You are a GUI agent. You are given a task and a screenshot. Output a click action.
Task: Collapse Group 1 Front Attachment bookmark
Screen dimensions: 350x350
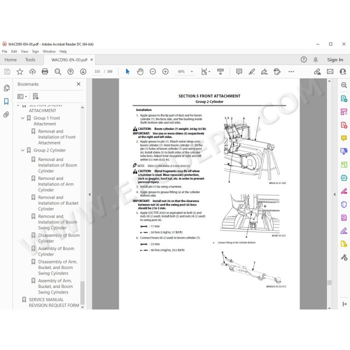22,118
